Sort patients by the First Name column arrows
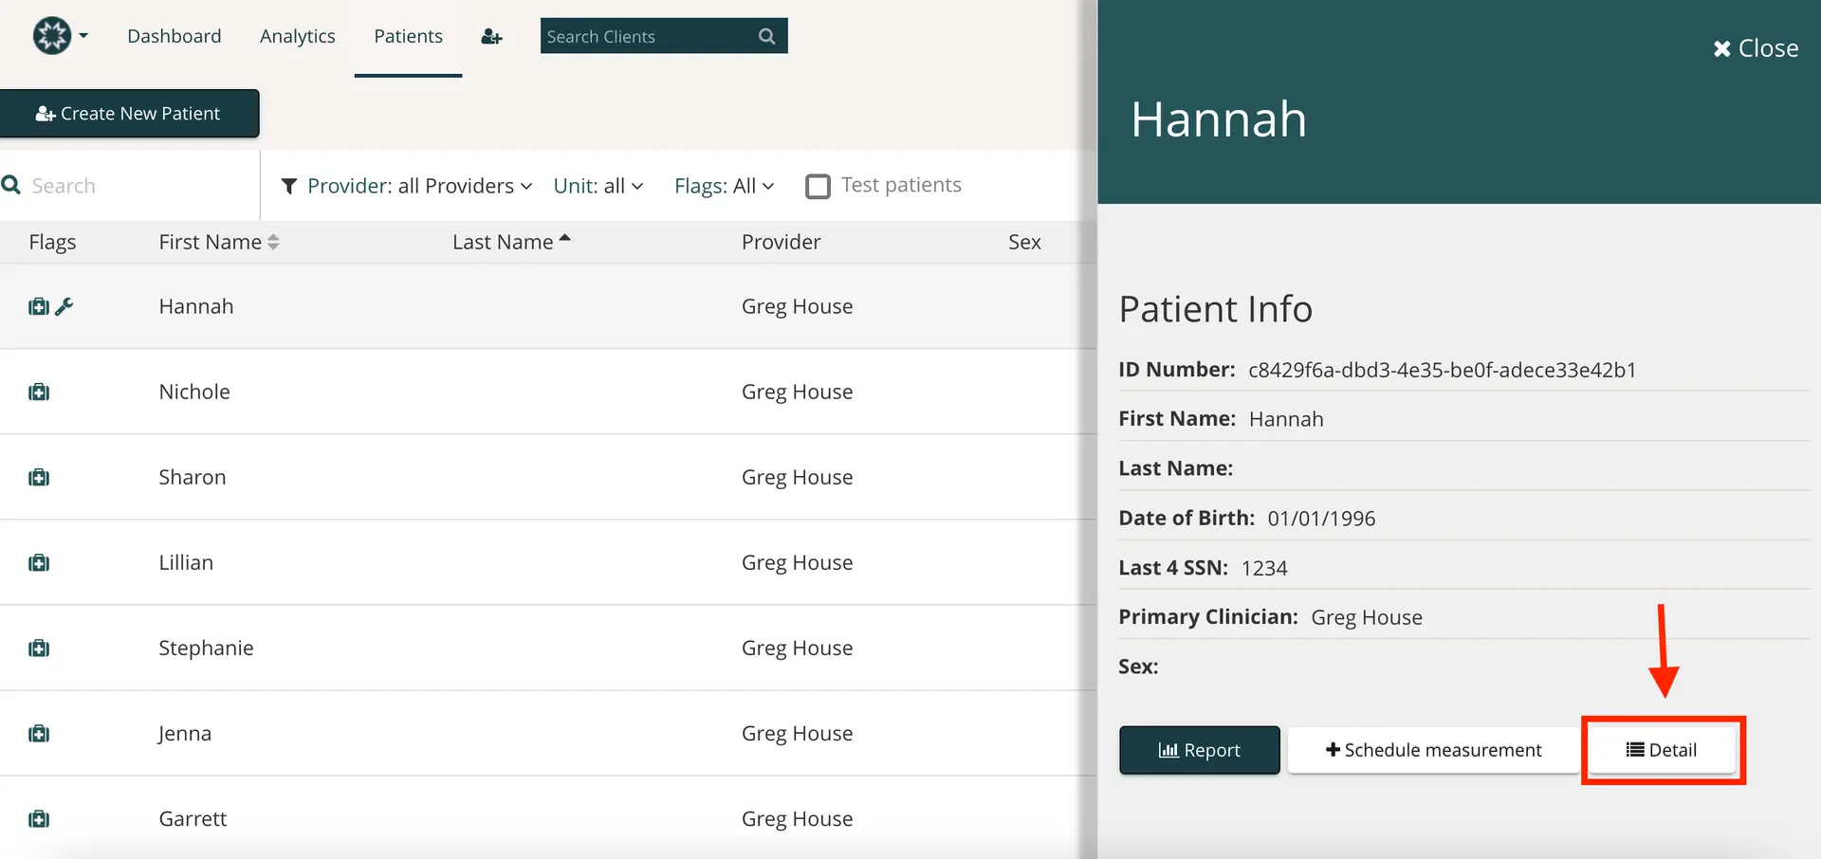Screen dimensions: 1821x859 click(x=273, y=242)
